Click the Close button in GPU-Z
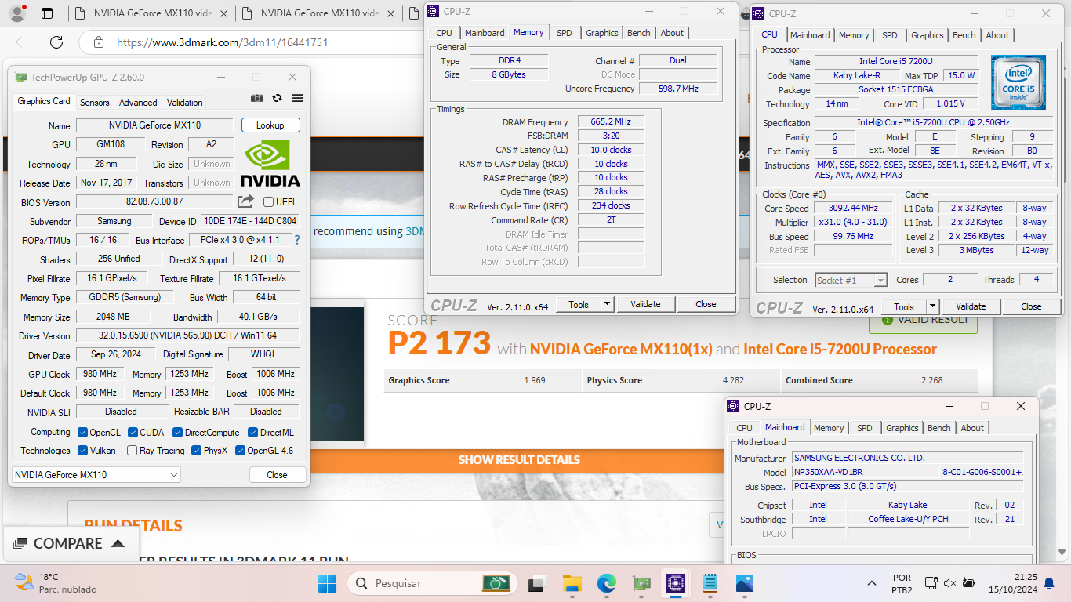 [277, 474]
